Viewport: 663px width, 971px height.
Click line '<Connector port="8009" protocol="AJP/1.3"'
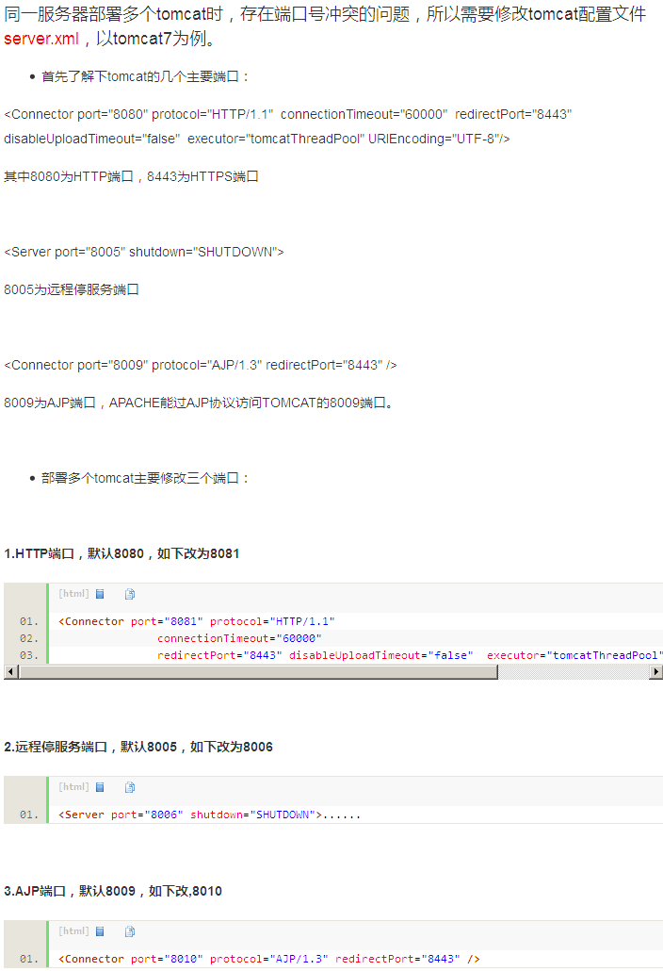[201, 366]
